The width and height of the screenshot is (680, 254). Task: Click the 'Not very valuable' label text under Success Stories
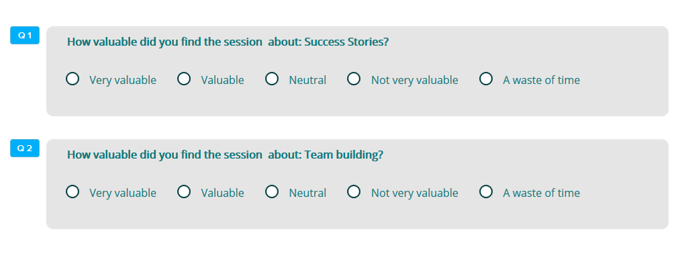pyautogui.click(x=415, y=81)
